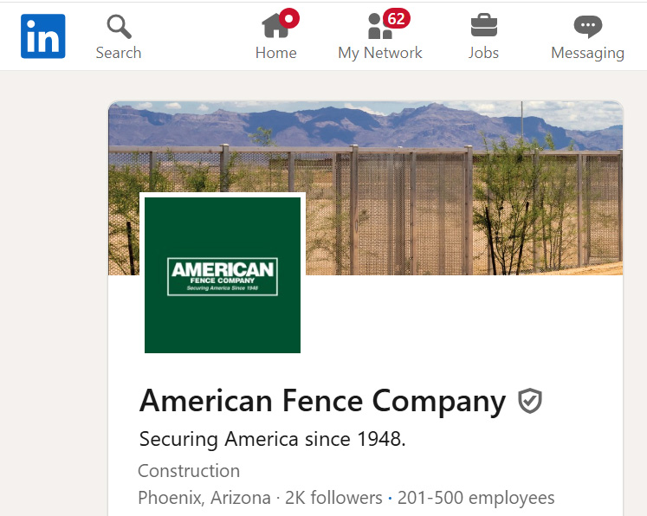The image size is (647, 516).
Task: Click the Construction industry text
Action: 189,471
